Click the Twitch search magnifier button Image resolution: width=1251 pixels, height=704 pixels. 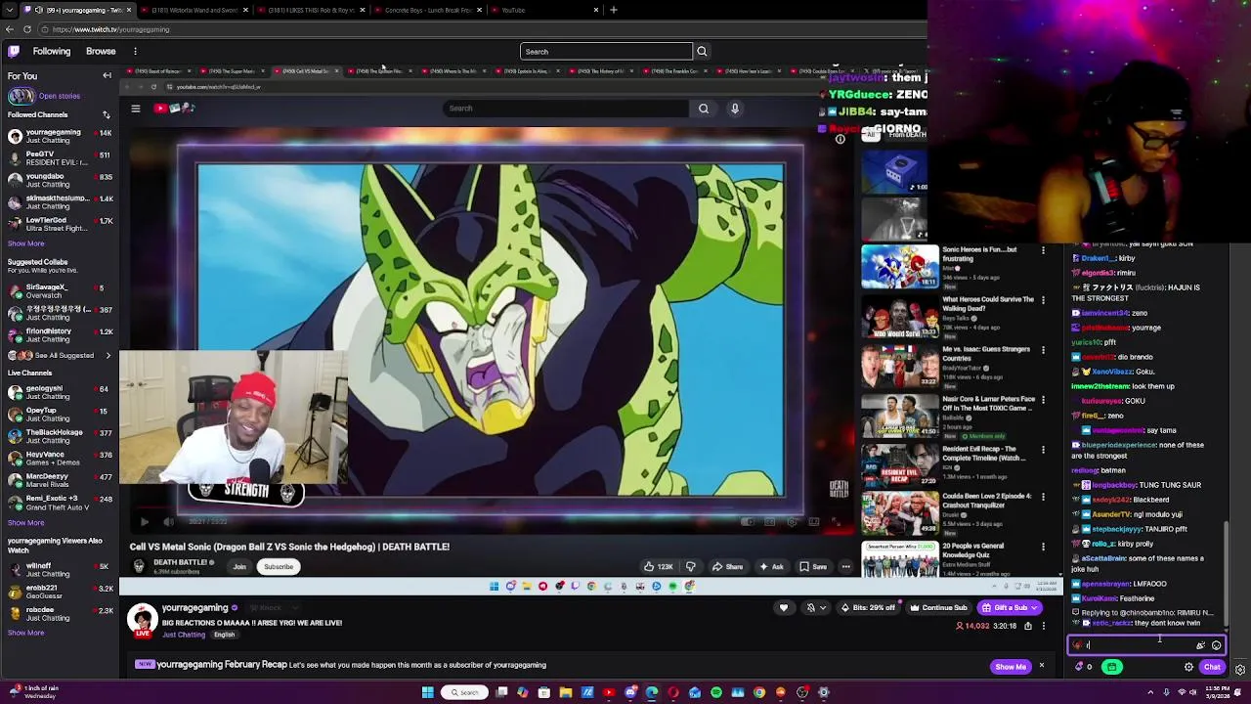[702, 51]
